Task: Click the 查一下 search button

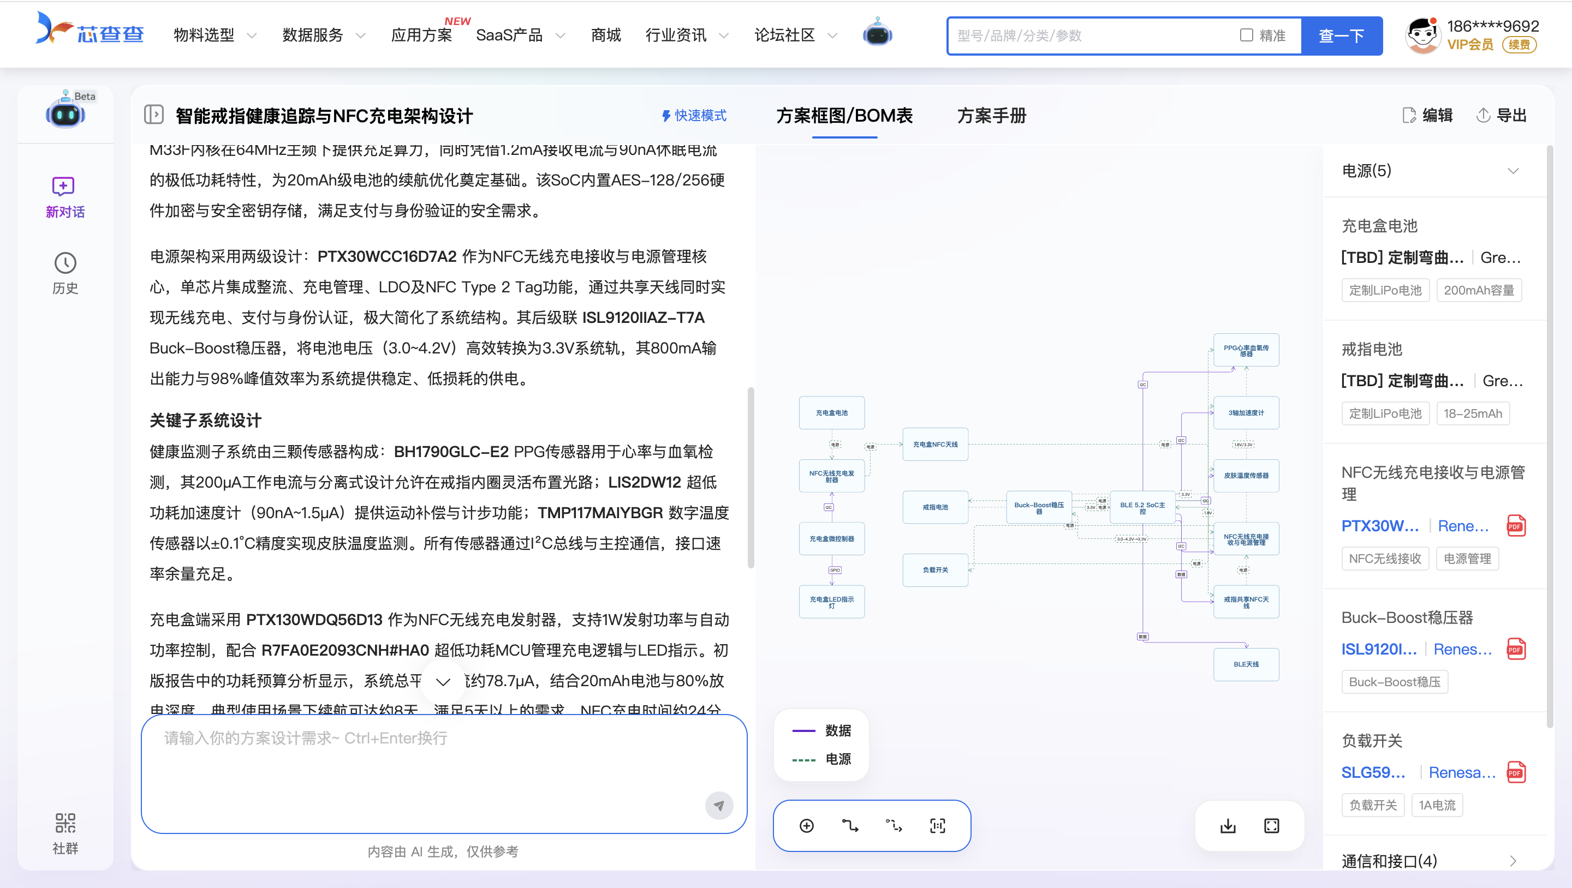Action: pos(1342,36)
